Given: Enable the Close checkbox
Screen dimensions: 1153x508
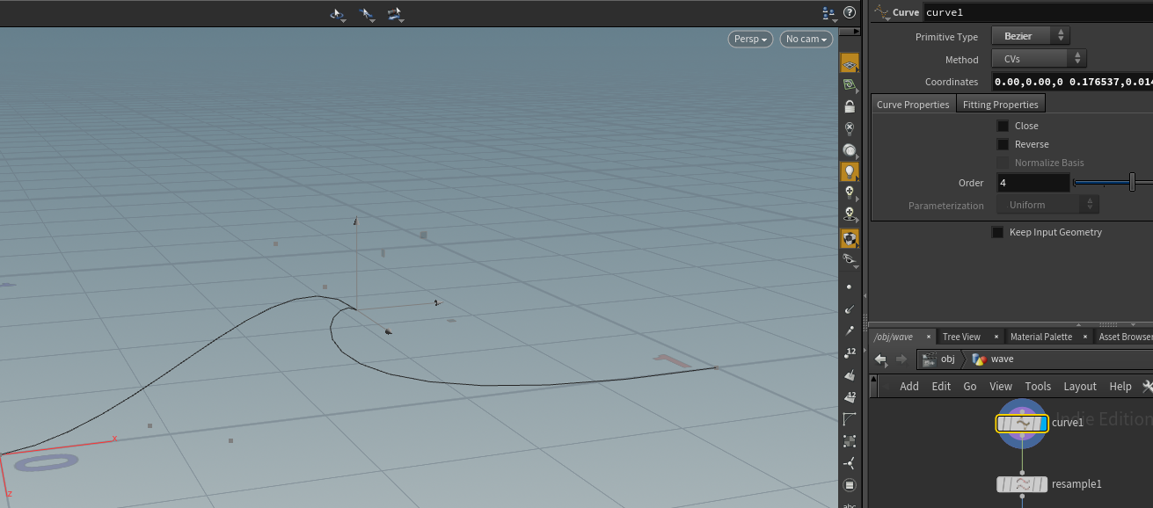Looking at the screenshot, I should (1003, 126).
